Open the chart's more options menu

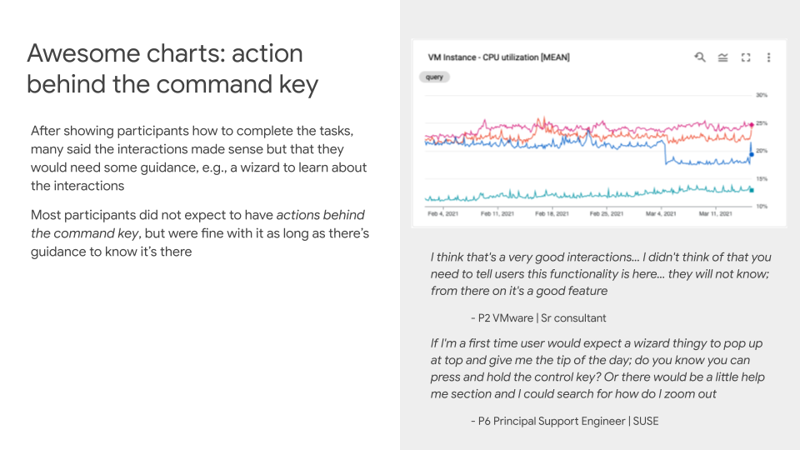tap(768, 57)
